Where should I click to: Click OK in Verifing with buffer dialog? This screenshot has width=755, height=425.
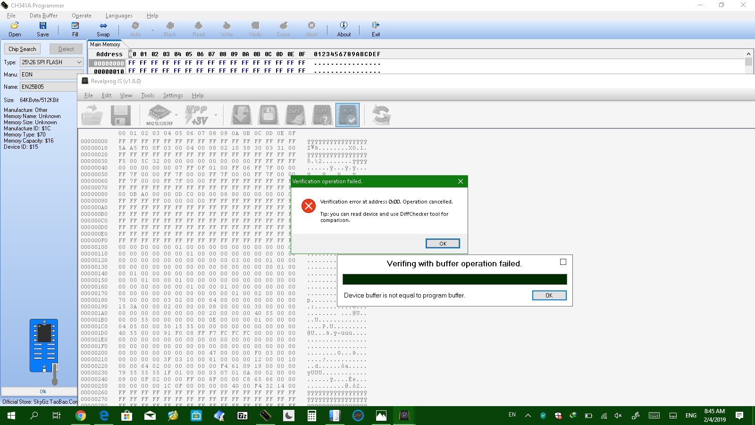549,295
